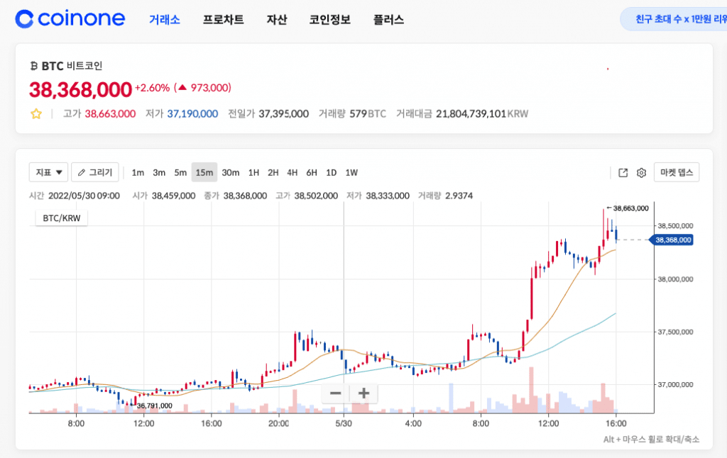727x458 pixels.
Task: Click the 36,791,000 low price marker
Action: [151, 406]
